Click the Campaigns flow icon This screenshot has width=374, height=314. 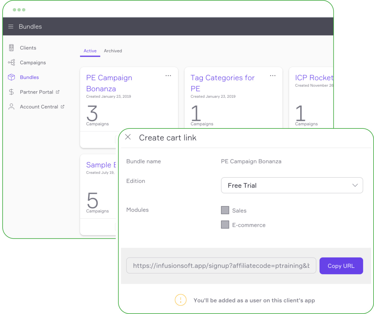(11, 62)
